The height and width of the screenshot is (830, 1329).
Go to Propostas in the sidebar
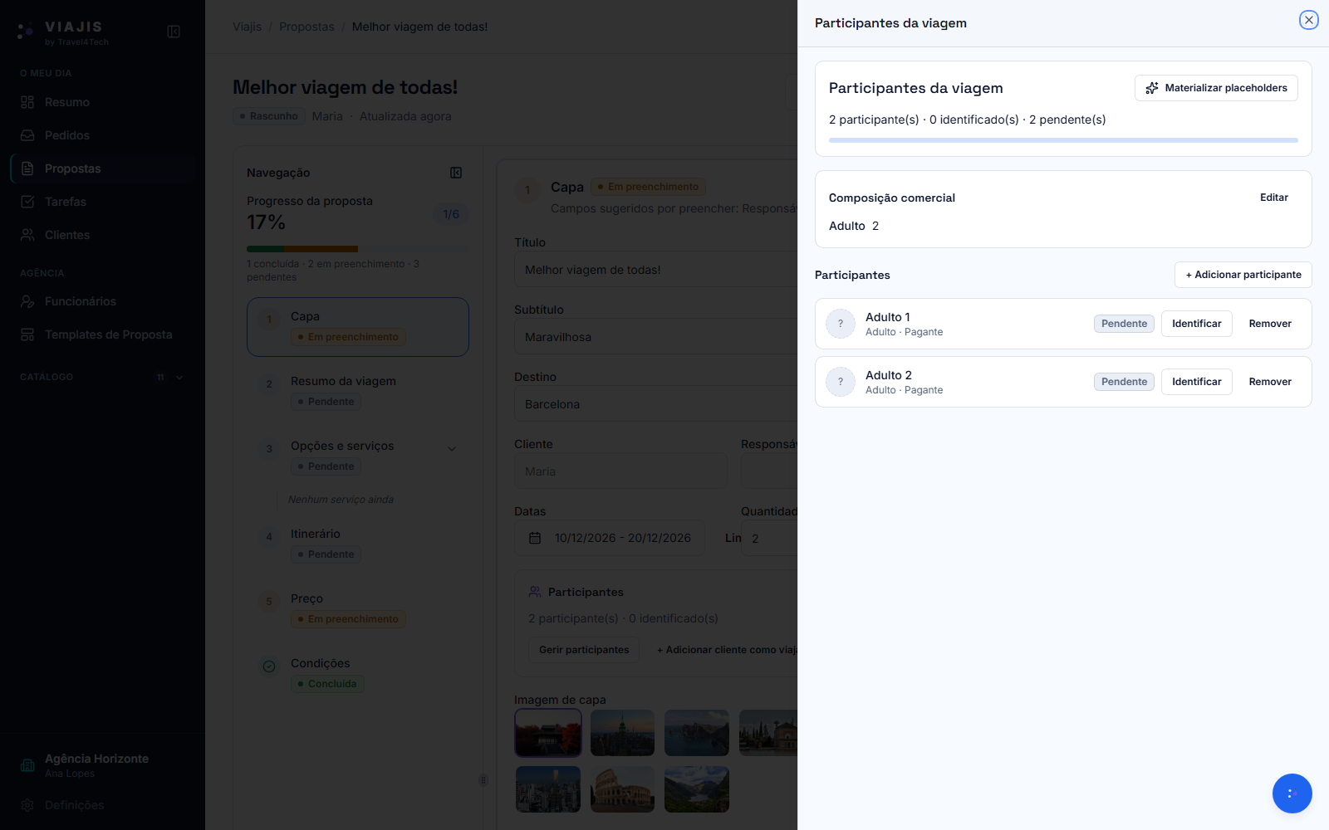click(x=102, y=168)
